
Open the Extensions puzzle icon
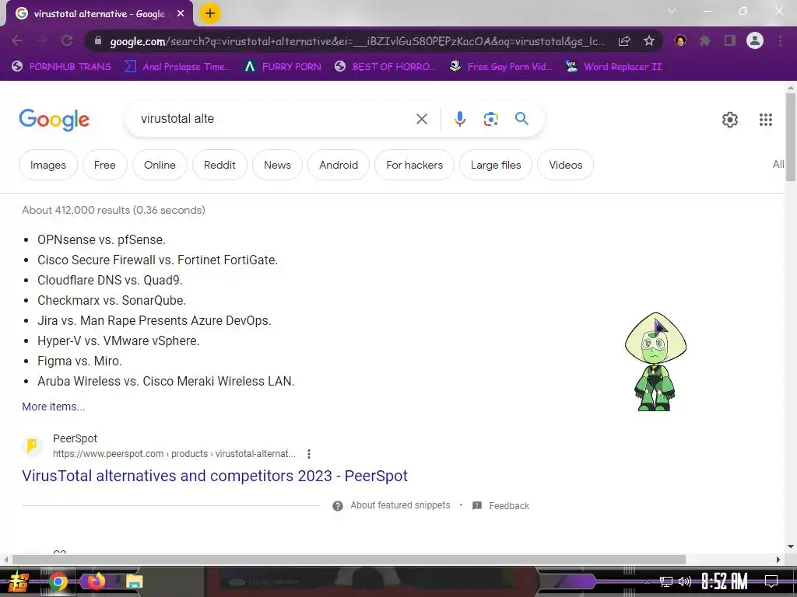[704, 41]
